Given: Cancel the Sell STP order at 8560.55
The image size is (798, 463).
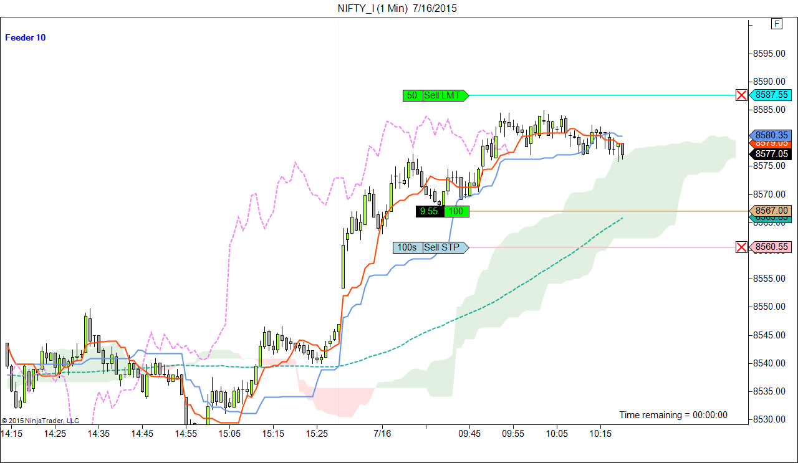Looking at the screenshot, I should (741, 247).
